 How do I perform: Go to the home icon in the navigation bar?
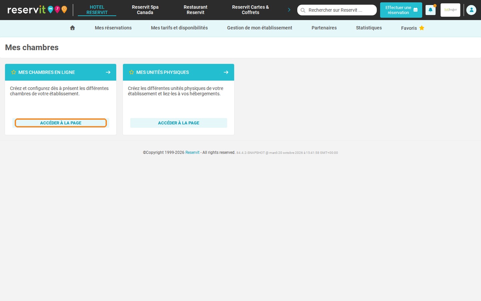[72, 28]
